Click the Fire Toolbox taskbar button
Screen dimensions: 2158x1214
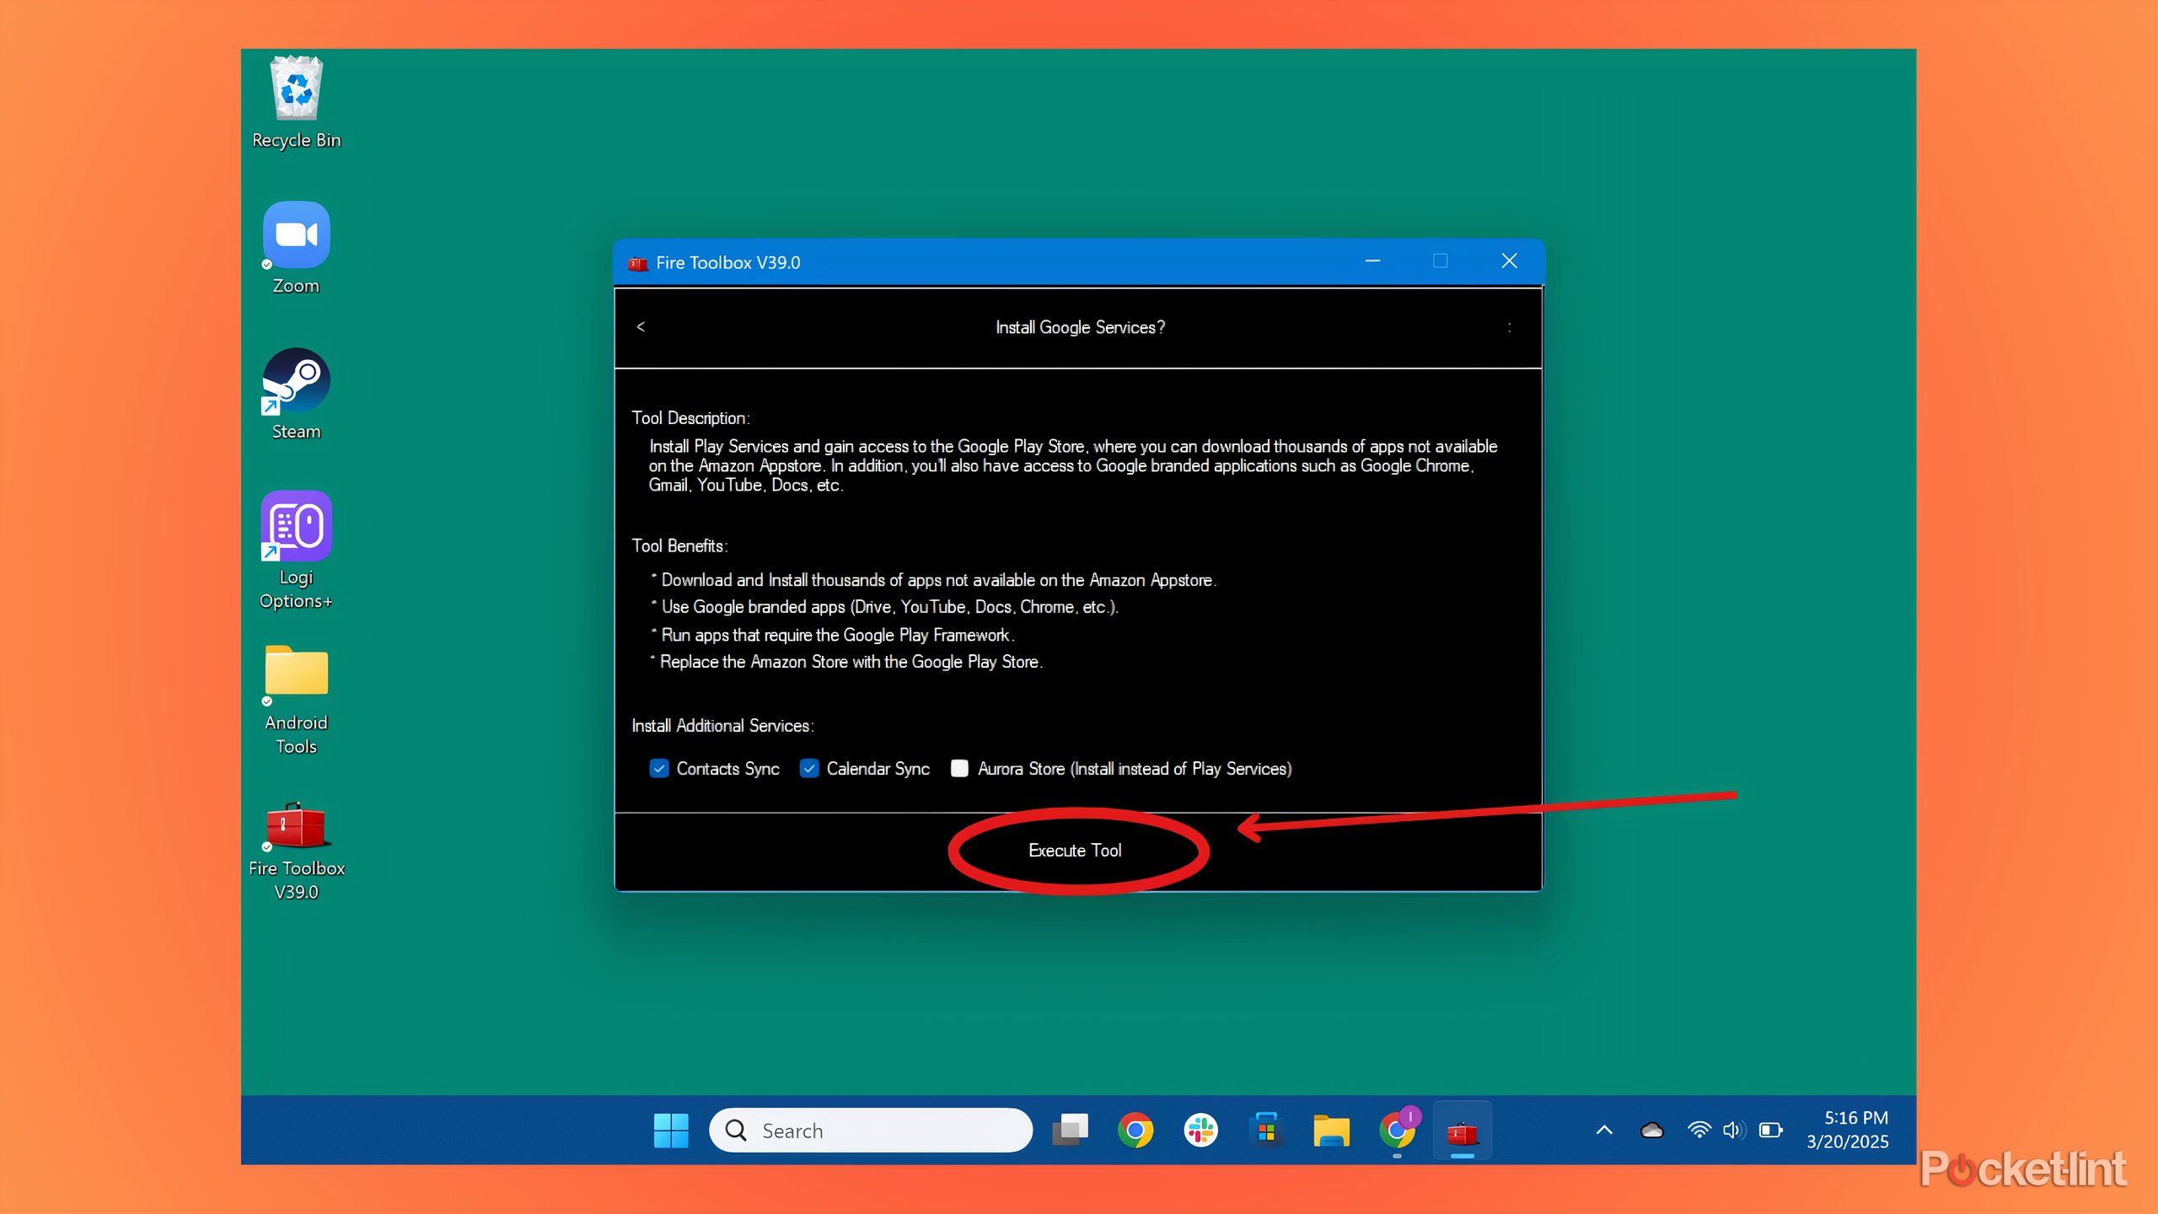1462,1130
